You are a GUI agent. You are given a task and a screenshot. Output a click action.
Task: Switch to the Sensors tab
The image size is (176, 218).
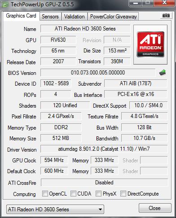(x=50, y=17)
